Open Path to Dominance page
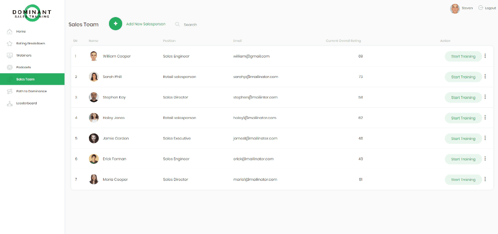 point(32,91)
